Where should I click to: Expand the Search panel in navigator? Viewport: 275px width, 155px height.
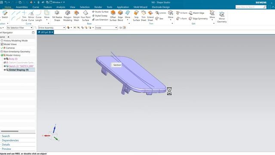6,136
